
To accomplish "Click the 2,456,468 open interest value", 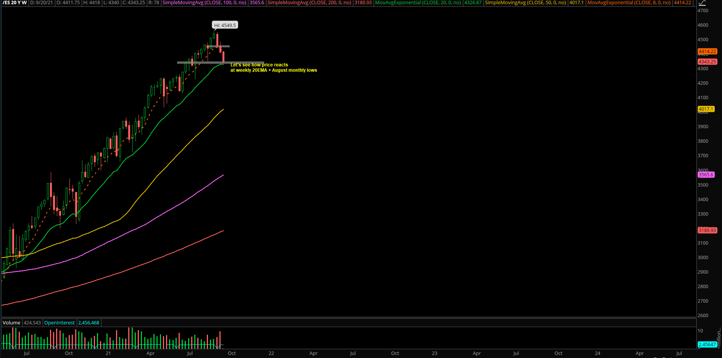I will (x=89, y=323).
